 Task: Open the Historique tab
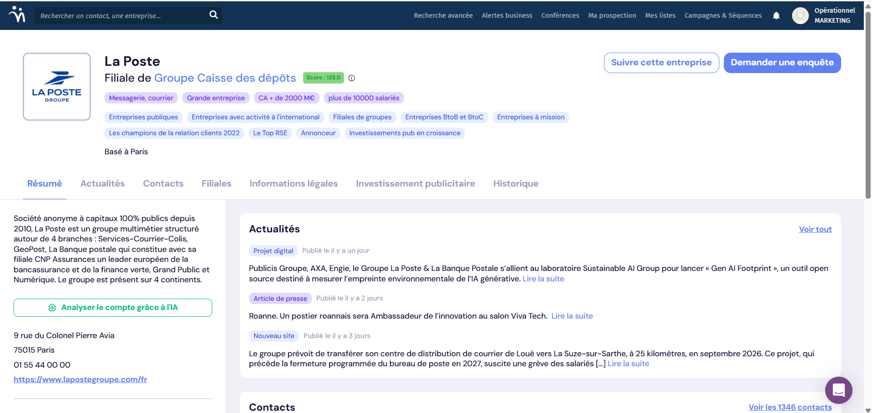[516, 183]
